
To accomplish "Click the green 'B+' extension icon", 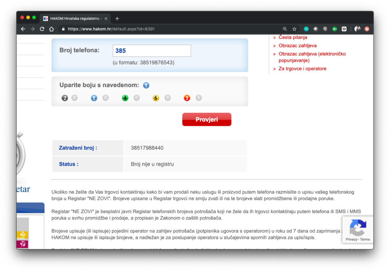I will [335, 29].
